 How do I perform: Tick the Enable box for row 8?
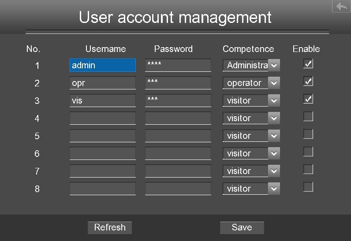[x=308, y=187]
